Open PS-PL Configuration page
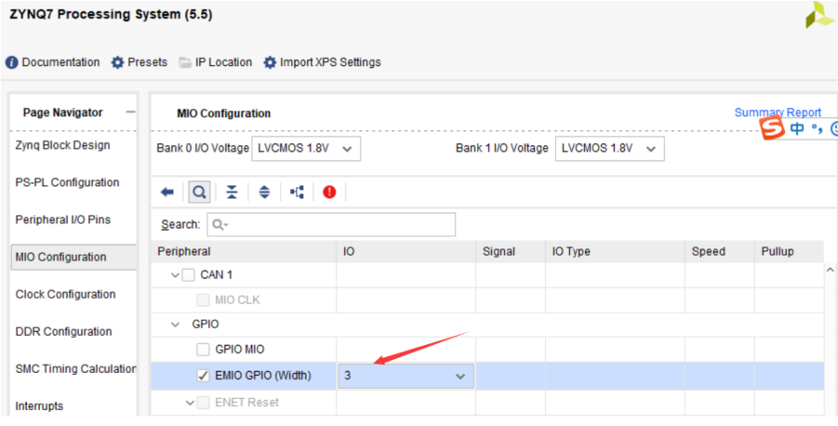Viewport: 838px width, 426px height. click(x=67, y=183)
